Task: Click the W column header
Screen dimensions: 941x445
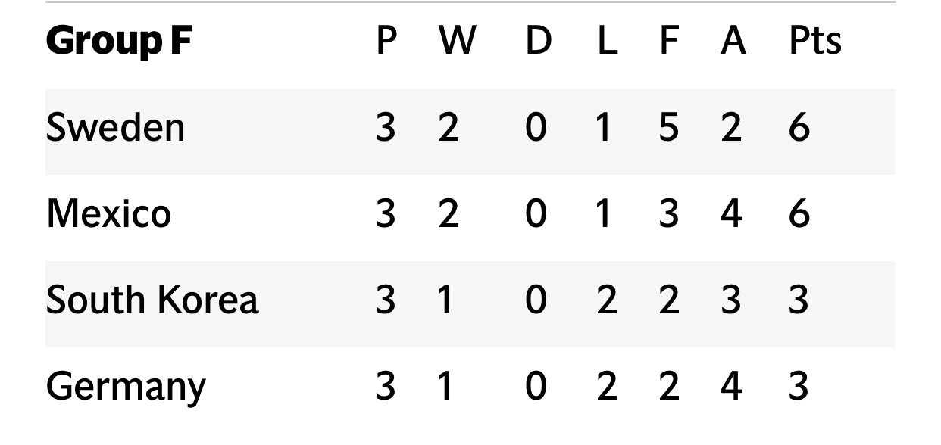Action: click(458, 42)
